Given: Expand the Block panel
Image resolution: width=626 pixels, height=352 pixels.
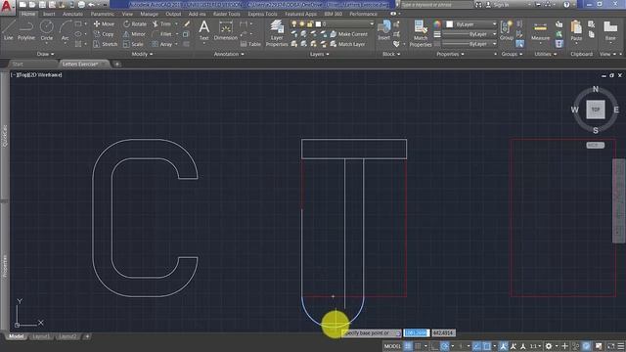Looking at the screenshot, I should (391, 54).
